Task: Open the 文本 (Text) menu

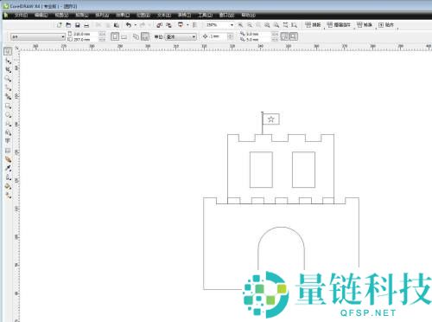Action: coord(164,15)
